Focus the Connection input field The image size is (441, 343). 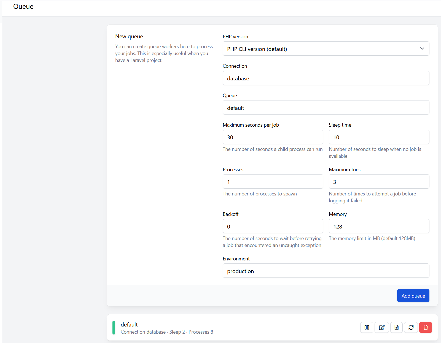pyautogui.click(x=326, y=78)
